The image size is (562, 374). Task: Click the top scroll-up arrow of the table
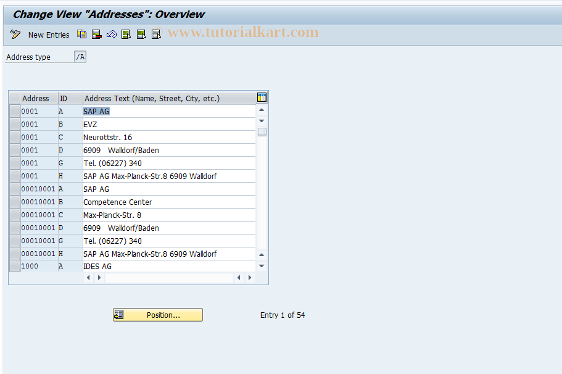click(262, 110)
